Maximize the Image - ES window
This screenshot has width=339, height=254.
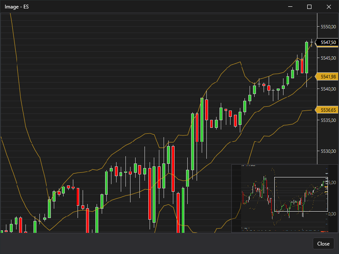[x=309, y=7]
